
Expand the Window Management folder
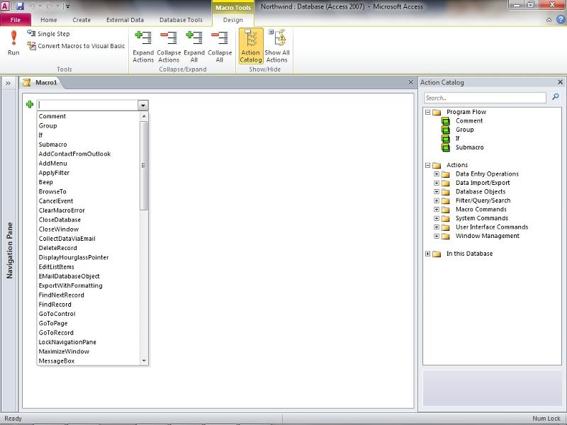[x=437, y=236]
